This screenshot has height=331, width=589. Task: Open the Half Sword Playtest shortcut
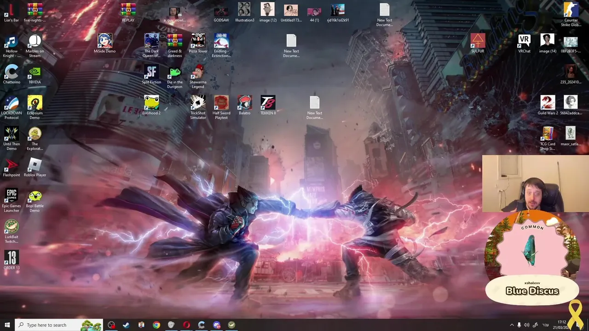(x=221, y=108)
